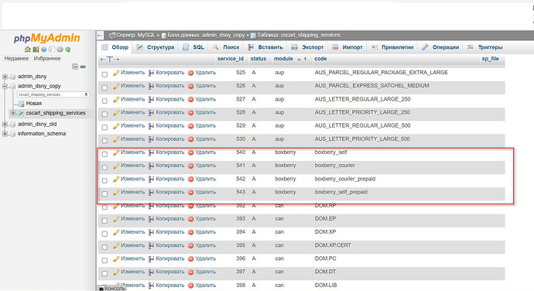Check the checkbox for boxberry_self row 540
534x291 pixels.
pyautogui.click(x=104, y=154)
